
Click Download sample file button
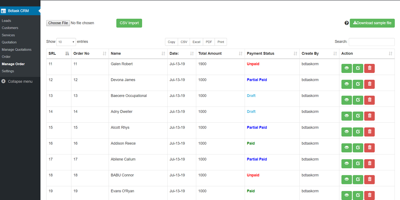[372, 23]
